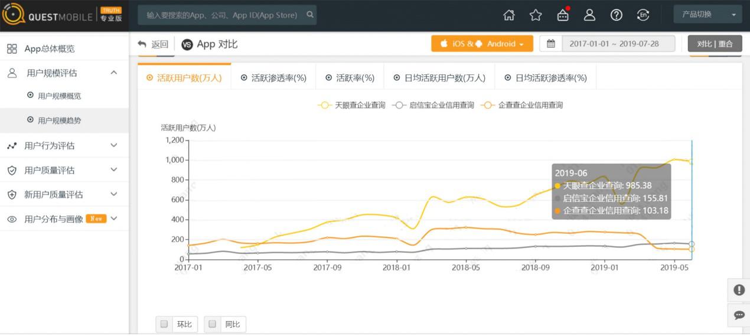Screen dimensions: 750x336
Task: Collapse the 用户规模评估 section chevron
Action: pos(114,73)
